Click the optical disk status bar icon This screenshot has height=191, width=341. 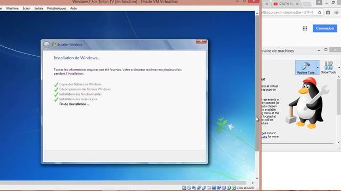(189, 188)
